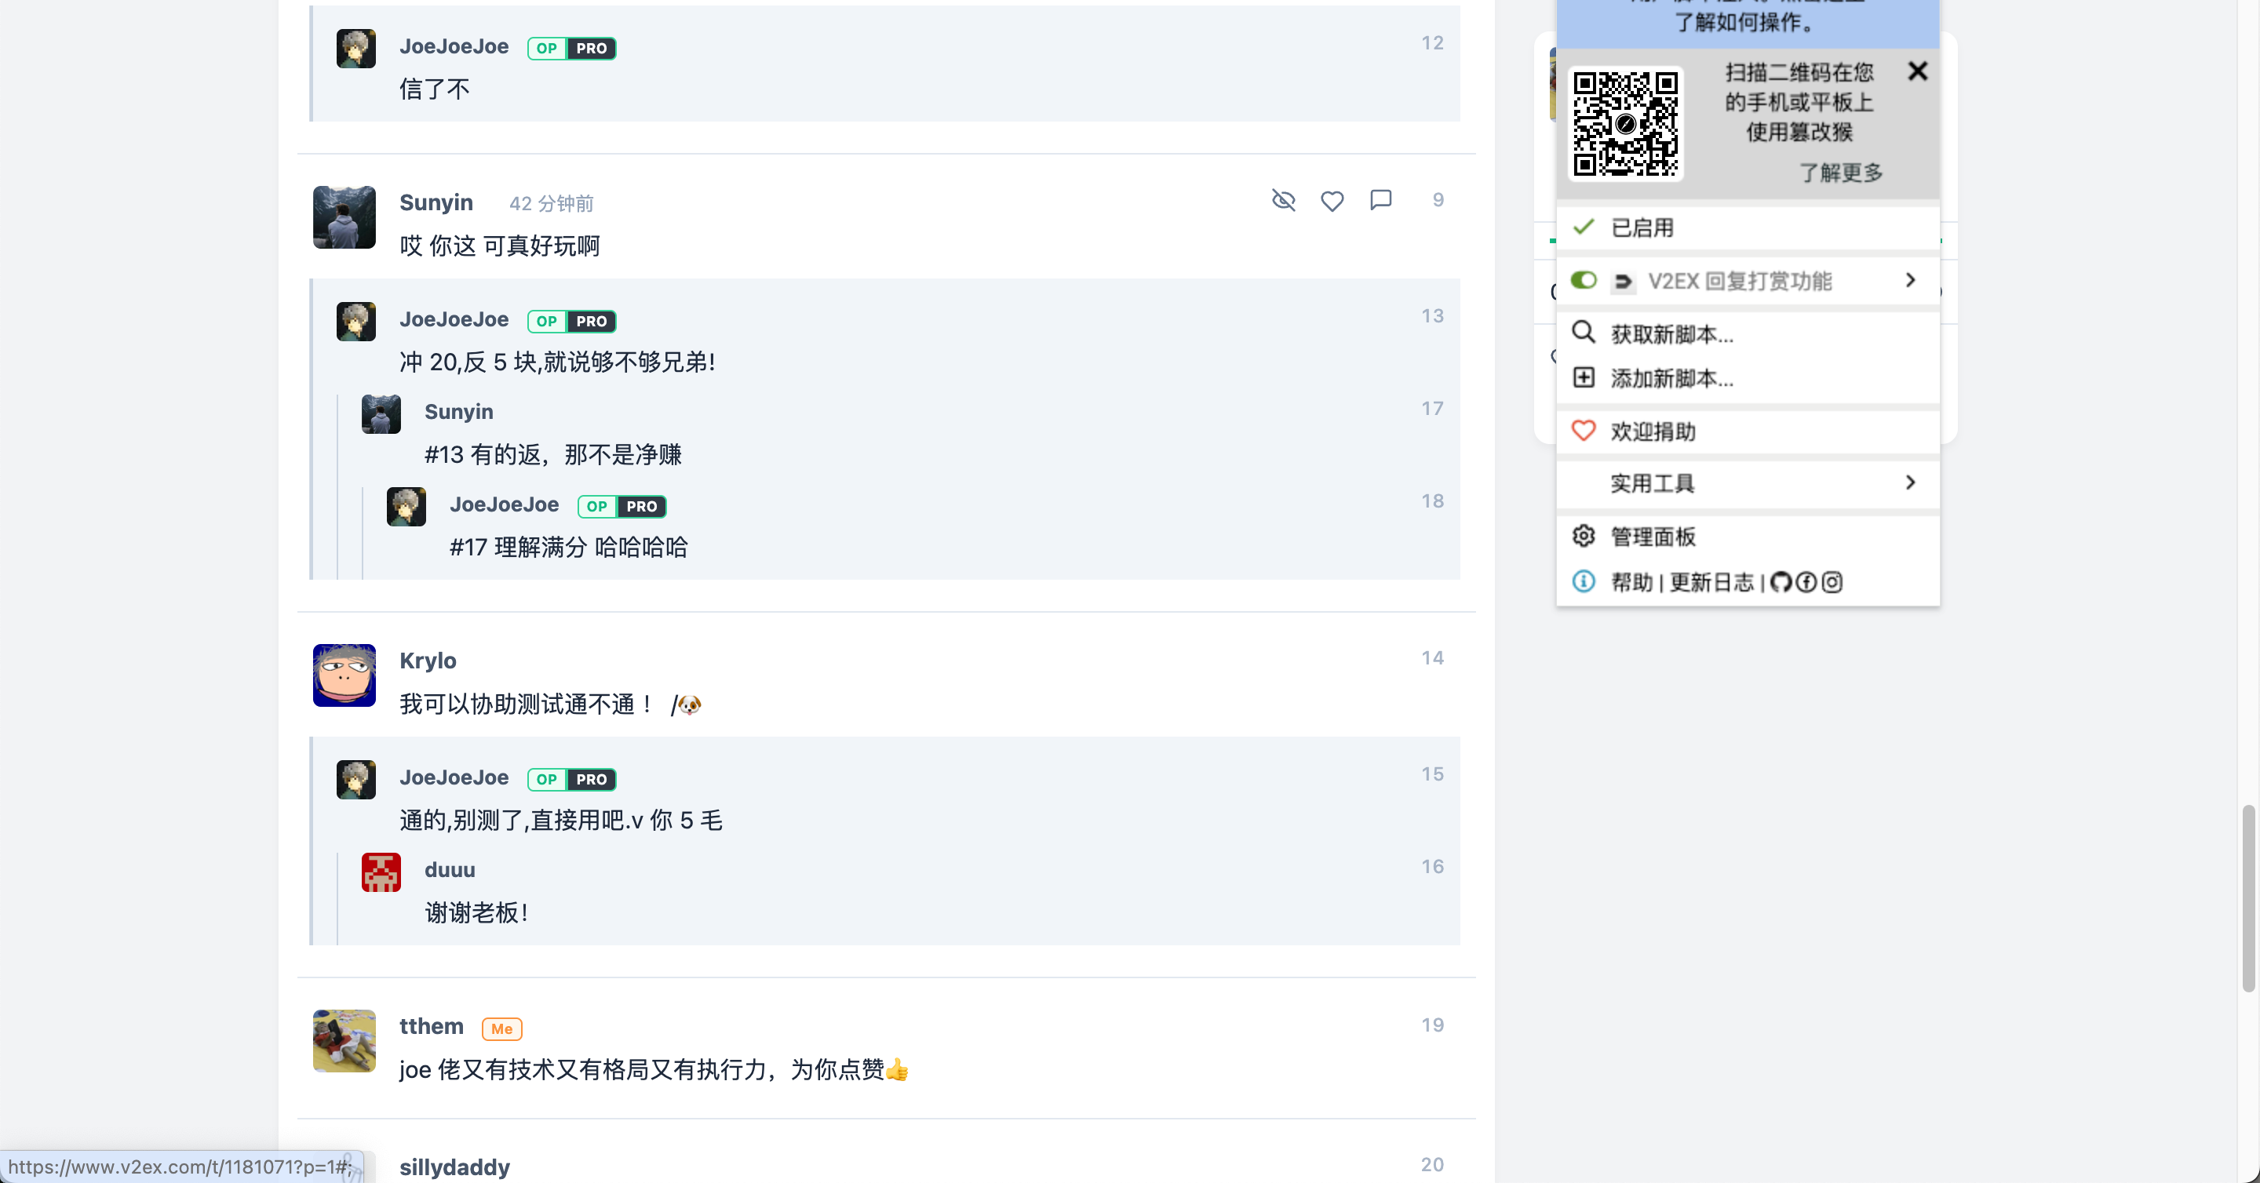
Task: Click the Facebook icon in Tampermonkey menu footer
Action: click(x=1806, y=582)
